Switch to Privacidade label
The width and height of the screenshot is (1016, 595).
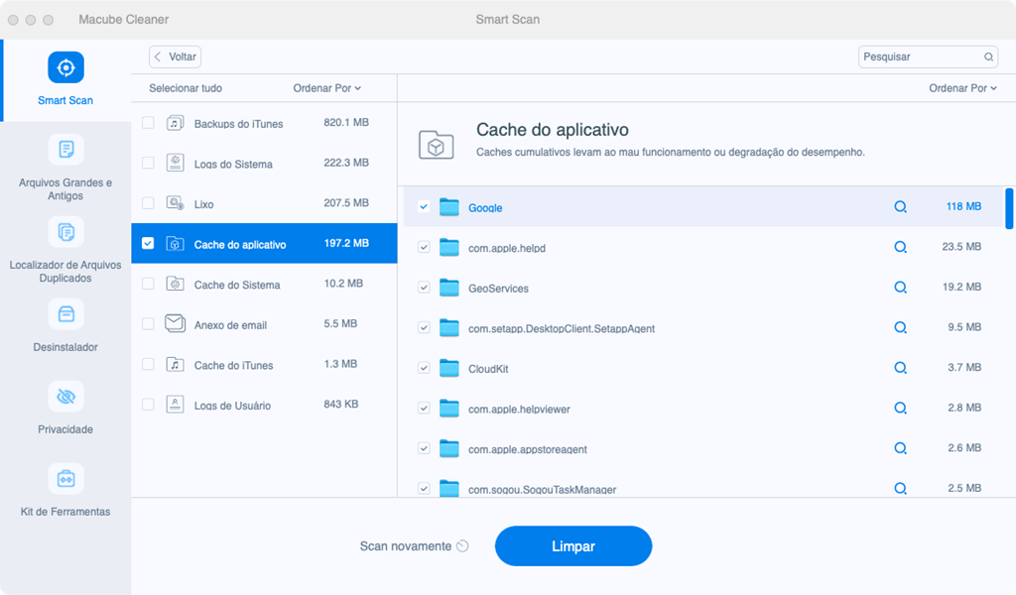65,429
